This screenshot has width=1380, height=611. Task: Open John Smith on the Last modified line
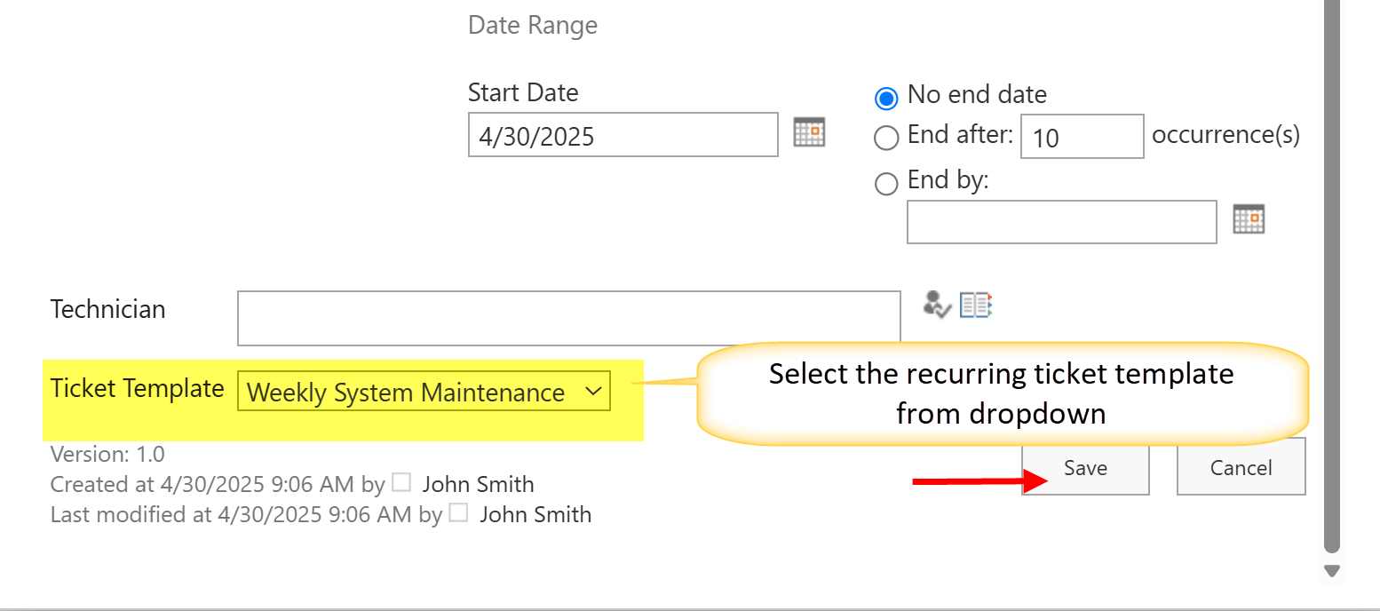click(x=535, y=515)
